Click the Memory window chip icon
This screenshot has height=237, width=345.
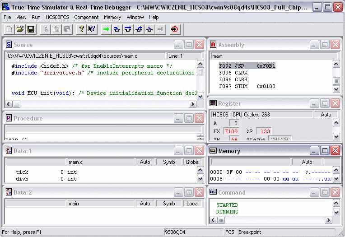coord(213,150)
